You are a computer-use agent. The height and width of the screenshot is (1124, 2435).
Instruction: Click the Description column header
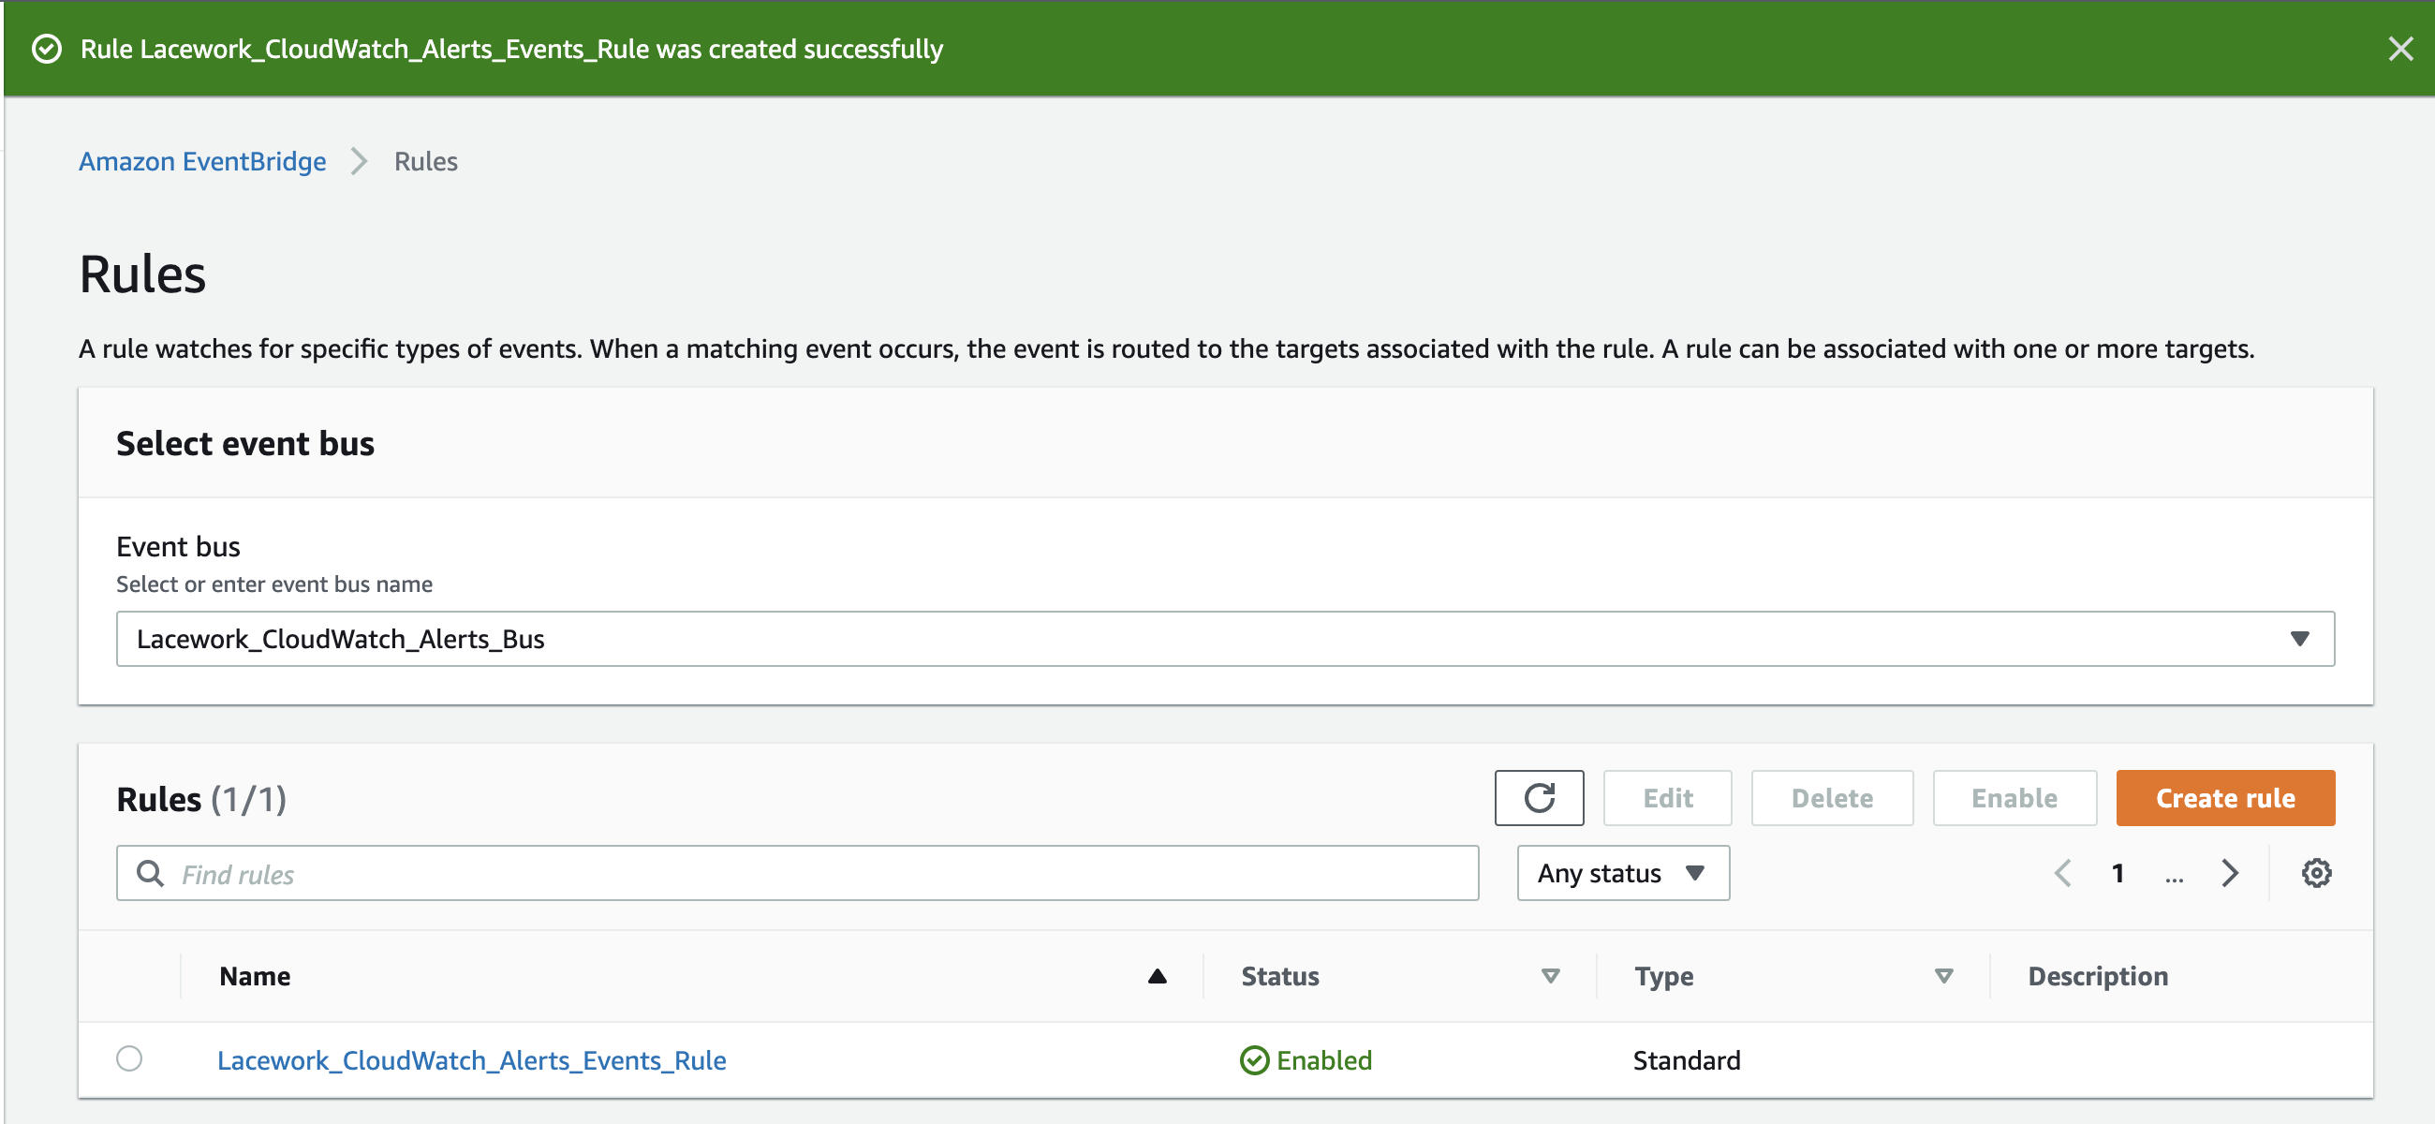click(x=2098, y=977)
